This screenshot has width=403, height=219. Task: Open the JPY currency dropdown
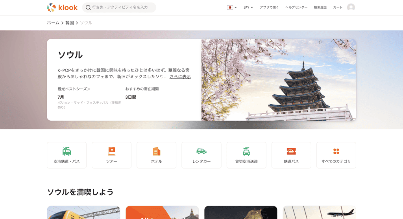248,7
